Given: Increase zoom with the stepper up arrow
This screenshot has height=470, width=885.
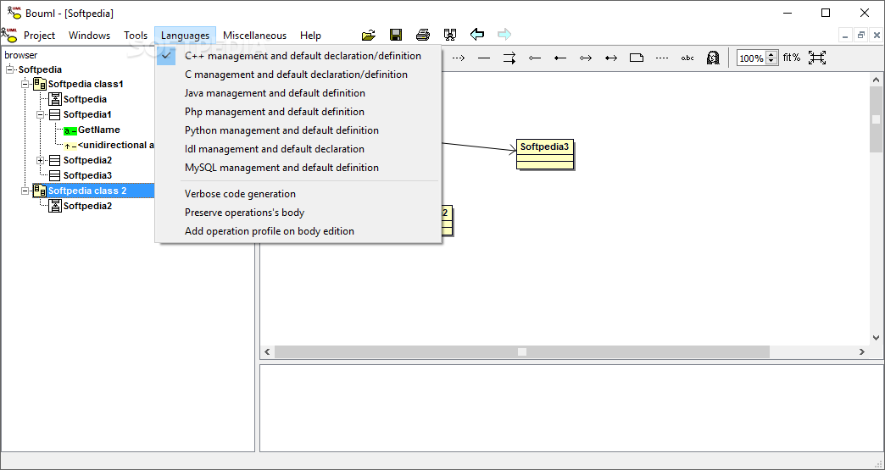Looking at the screenshot, I should tap(771, 55).
